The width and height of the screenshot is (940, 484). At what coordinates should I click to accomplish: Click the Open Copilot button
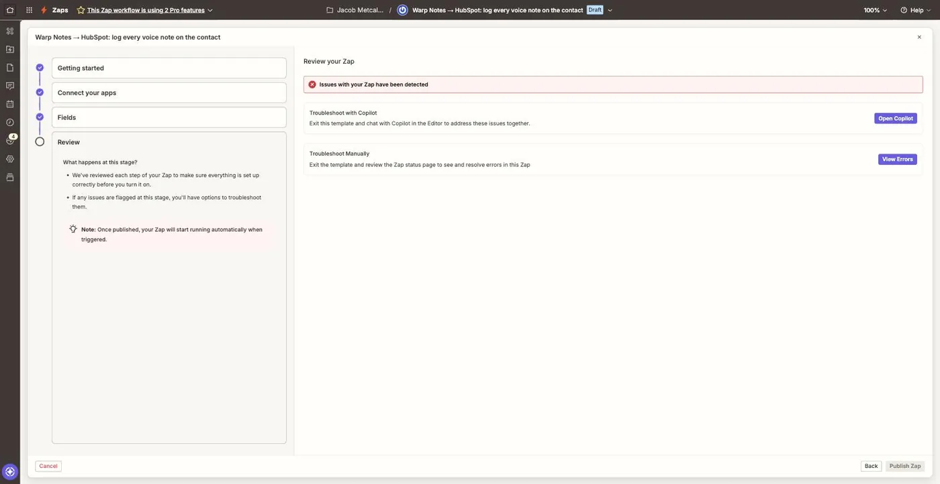896,119
